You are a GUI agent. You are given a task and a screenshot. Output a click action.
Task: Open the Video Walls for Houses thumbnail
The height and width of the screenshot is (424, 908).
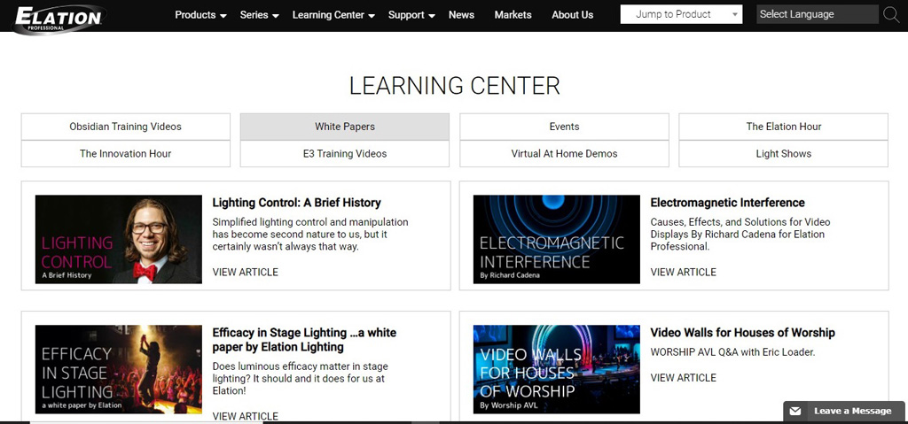556,369
